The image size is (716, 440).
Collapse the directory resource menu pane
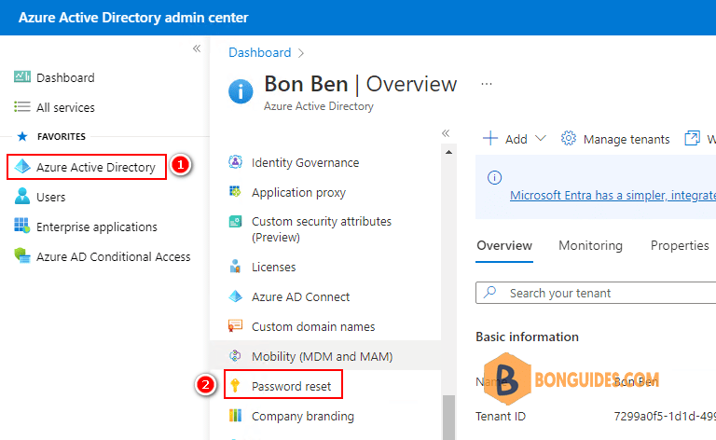click(x=447, y=133)
